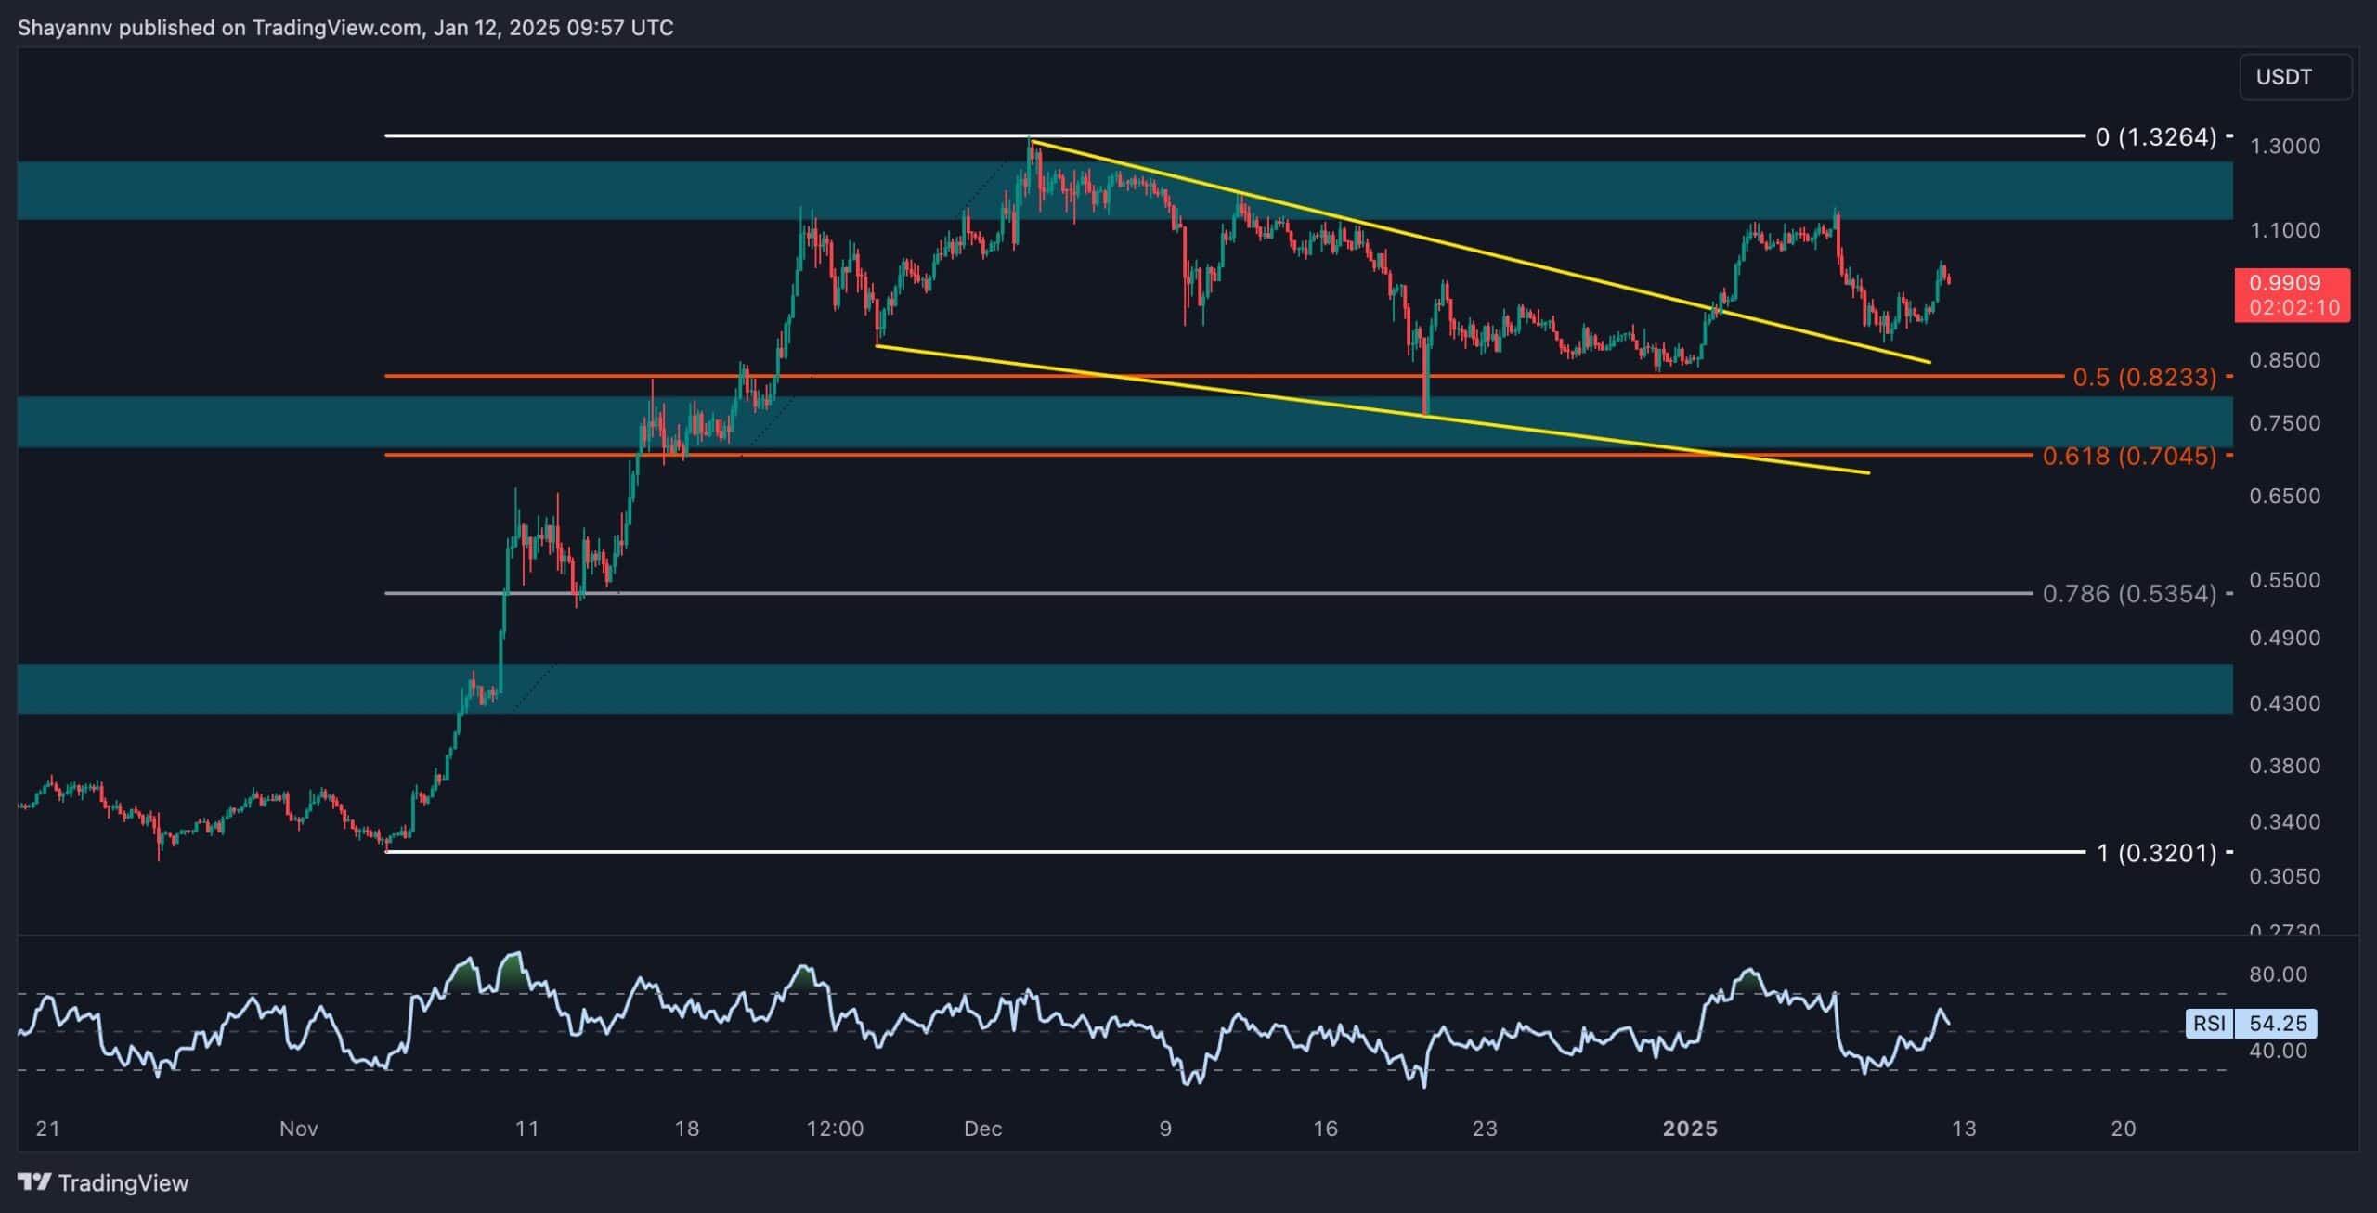This screenshot has height=1213, width=2377.
Task: Click the 40.00 RSI scale level
Action: (2277, 1051)
